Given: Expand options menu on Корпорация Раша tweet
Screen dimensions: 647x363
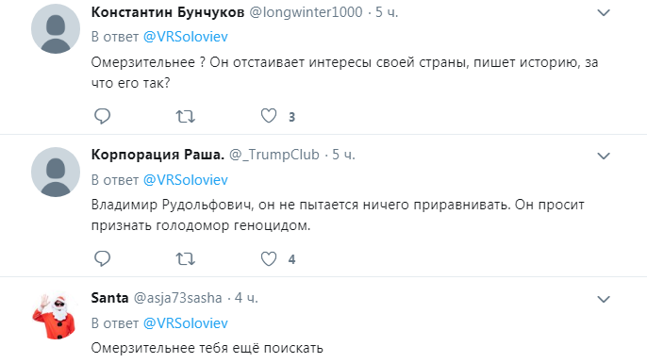Looking at the screenshot, I should [x=604, y=156].
